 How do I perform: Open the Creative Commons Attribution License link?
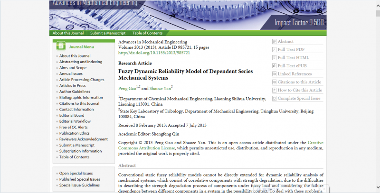(147, 148)
